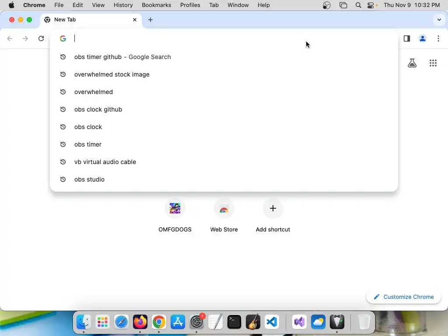Choose 'obs clock github' suggestion
This screenshot has width=448, height=336.
[x=224, y=109]
